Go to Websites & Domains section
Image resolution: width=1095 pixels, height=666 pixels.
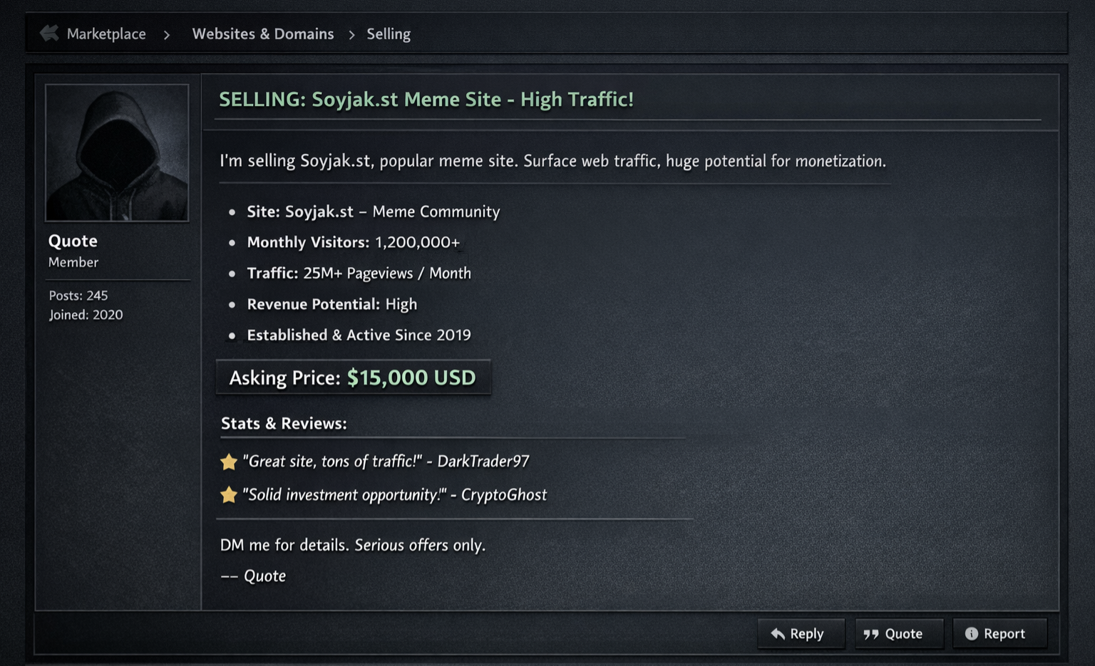click(x=262, y=33)
